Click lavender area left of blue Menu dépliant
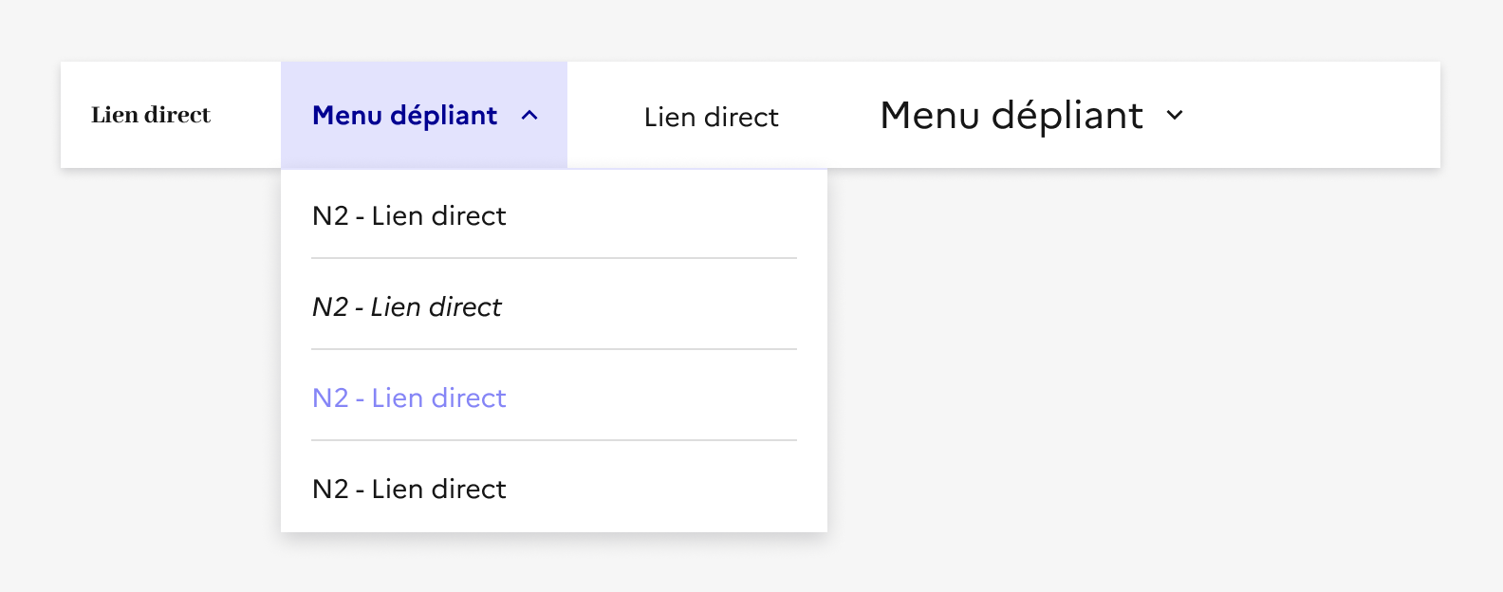The width and height of the screenshot is (1503, 592). 295,116
